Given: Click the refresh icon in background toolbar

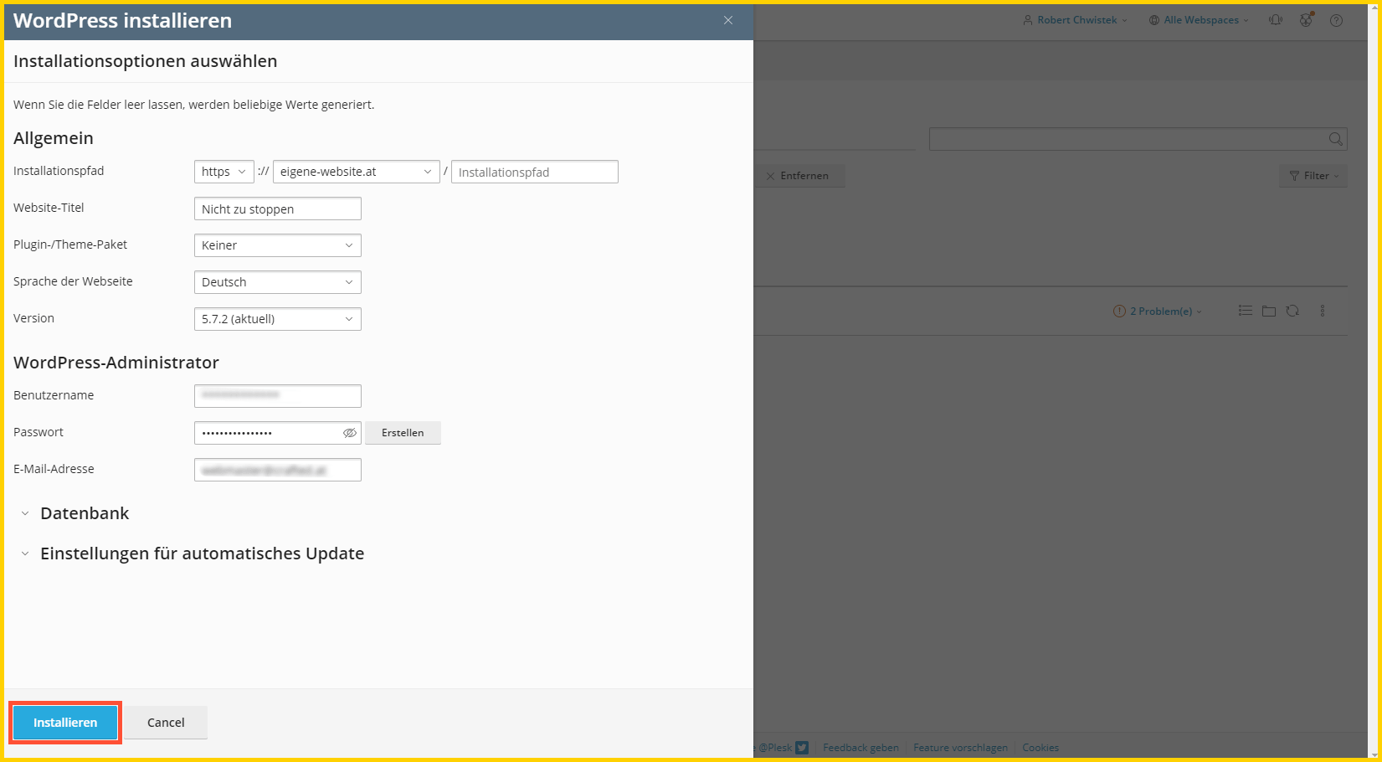Looking at the screenshot, I should 1292,311.
